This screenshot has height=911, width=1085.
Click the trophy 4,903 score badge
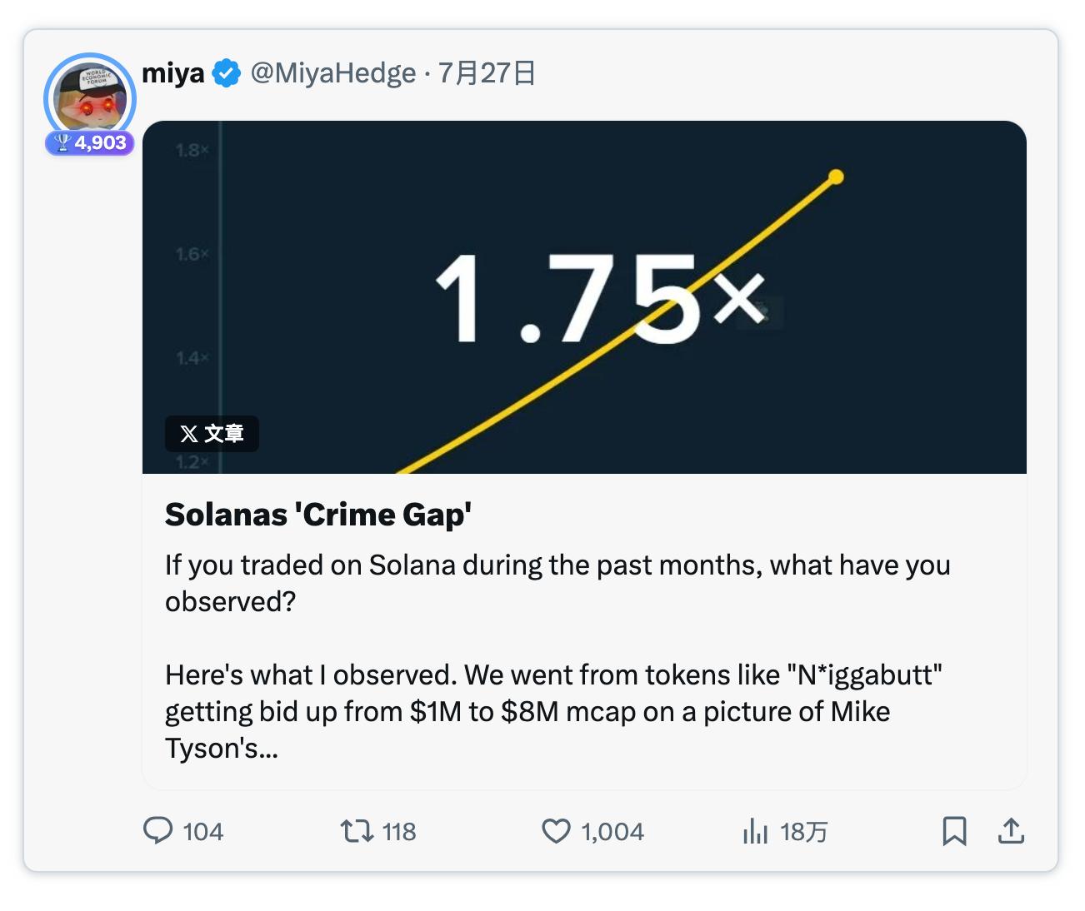click(90, 142)
